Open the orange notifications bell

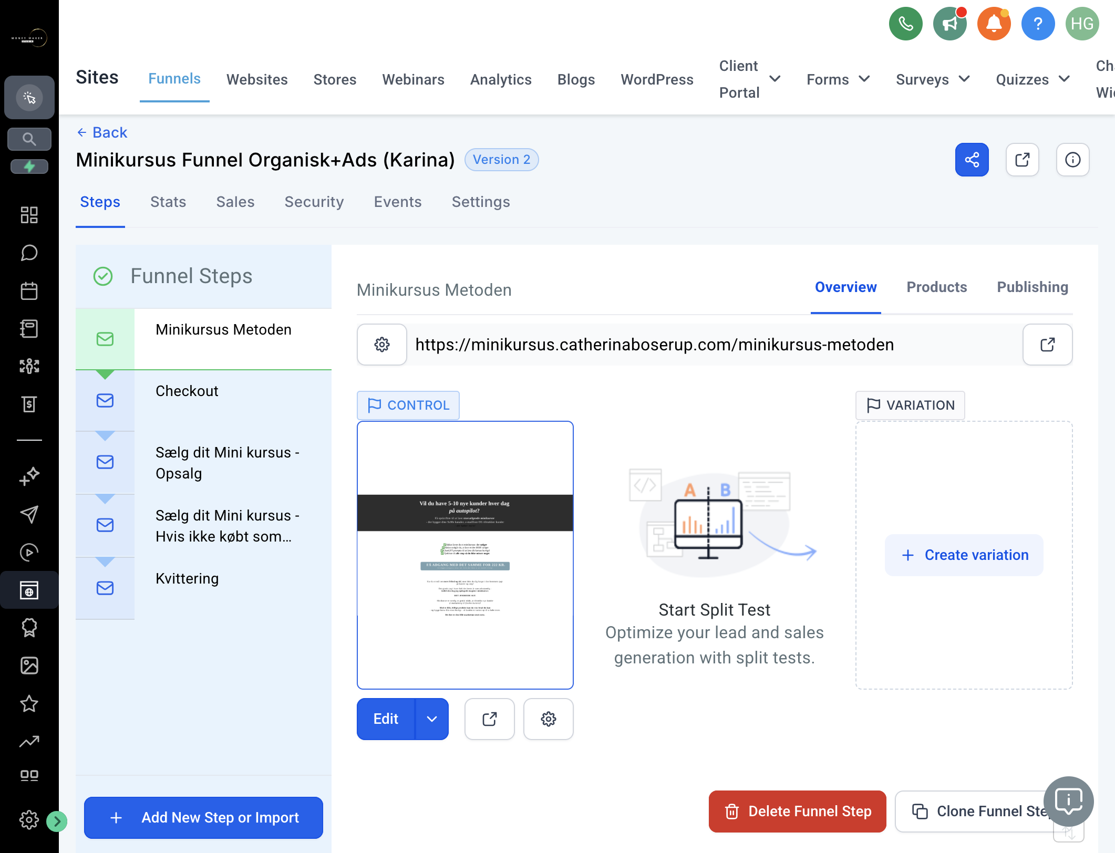click(994, 24)
